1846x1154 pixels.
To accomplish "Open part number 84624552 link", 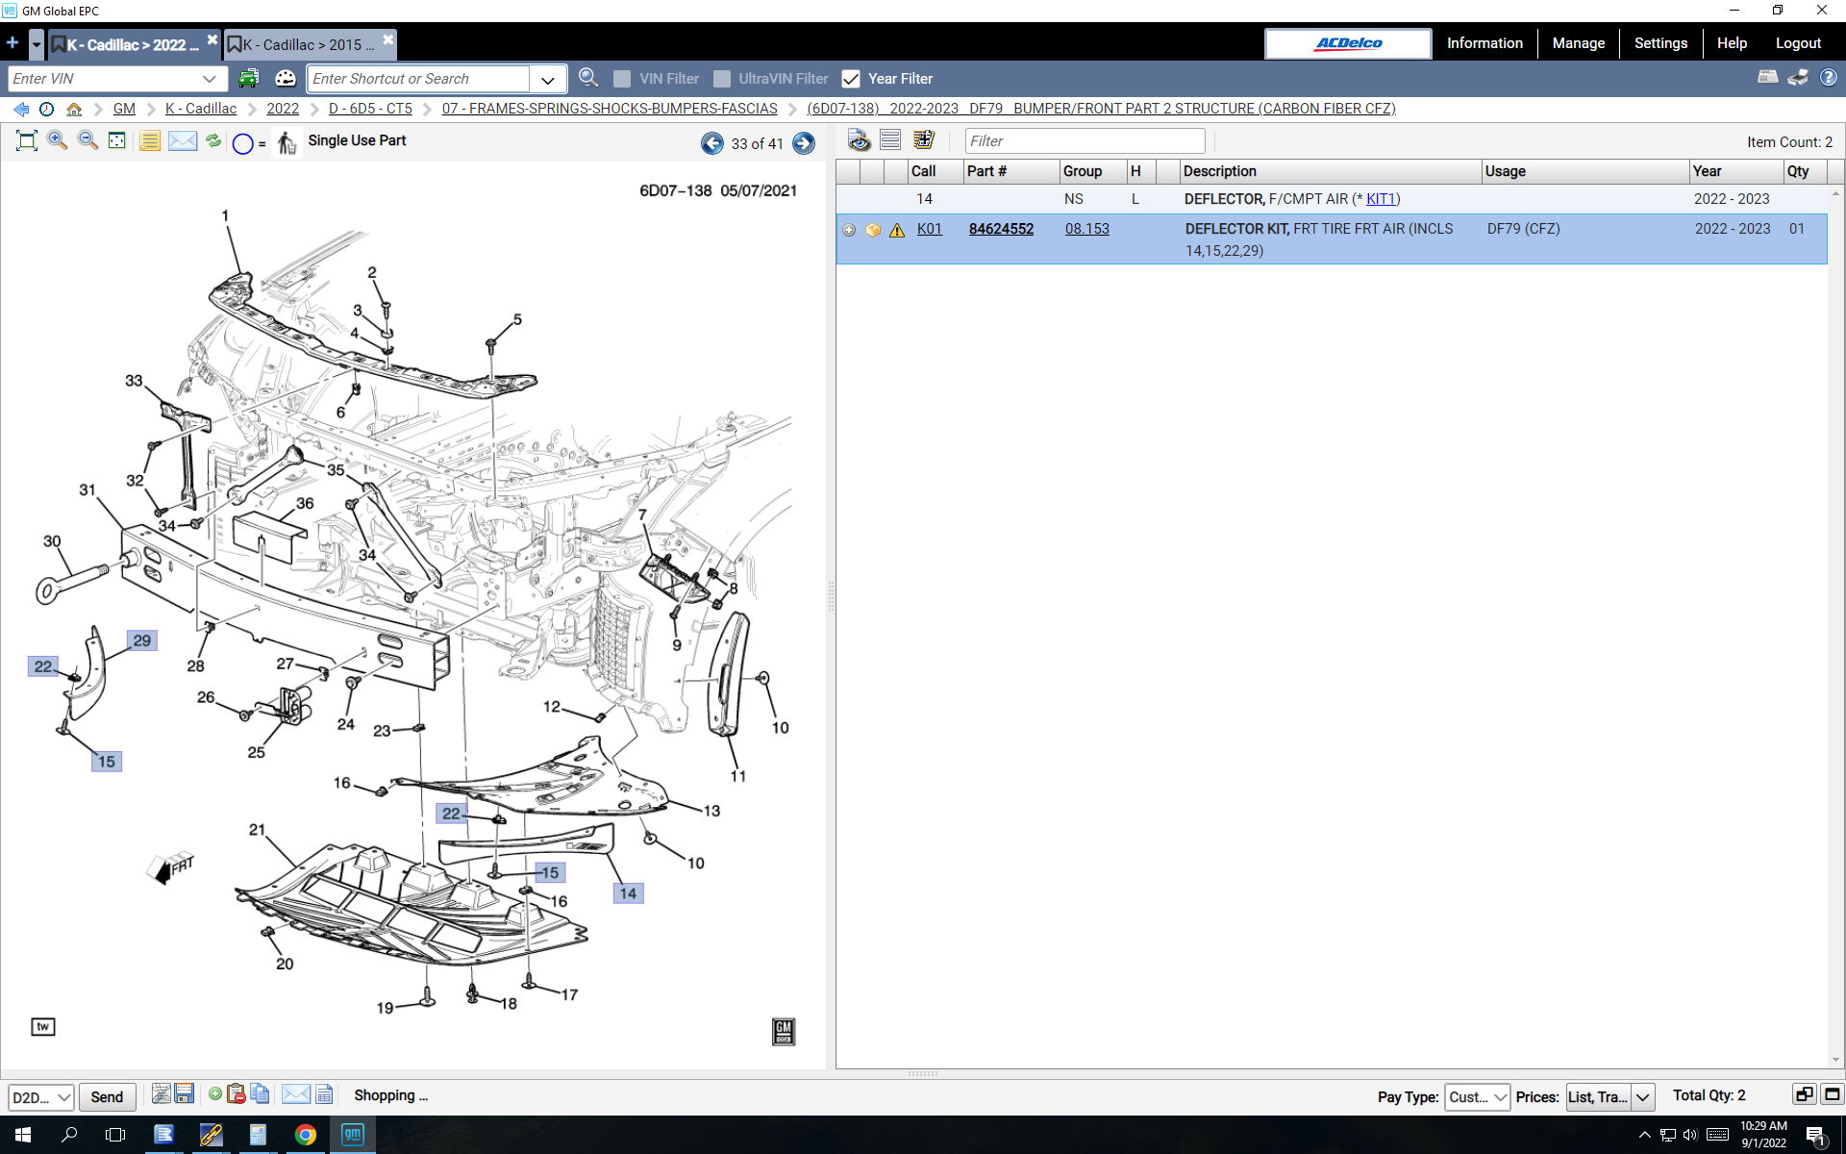I will coord(1001,229).
